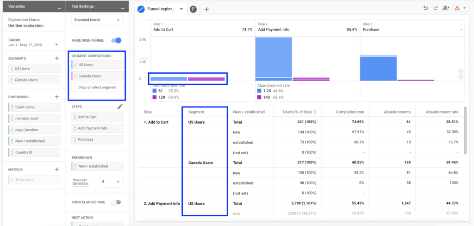The width and height of the screenshot is (474, 226).
Task: Collapse the Tab Settings panel
Action: (x=122, y=8)
